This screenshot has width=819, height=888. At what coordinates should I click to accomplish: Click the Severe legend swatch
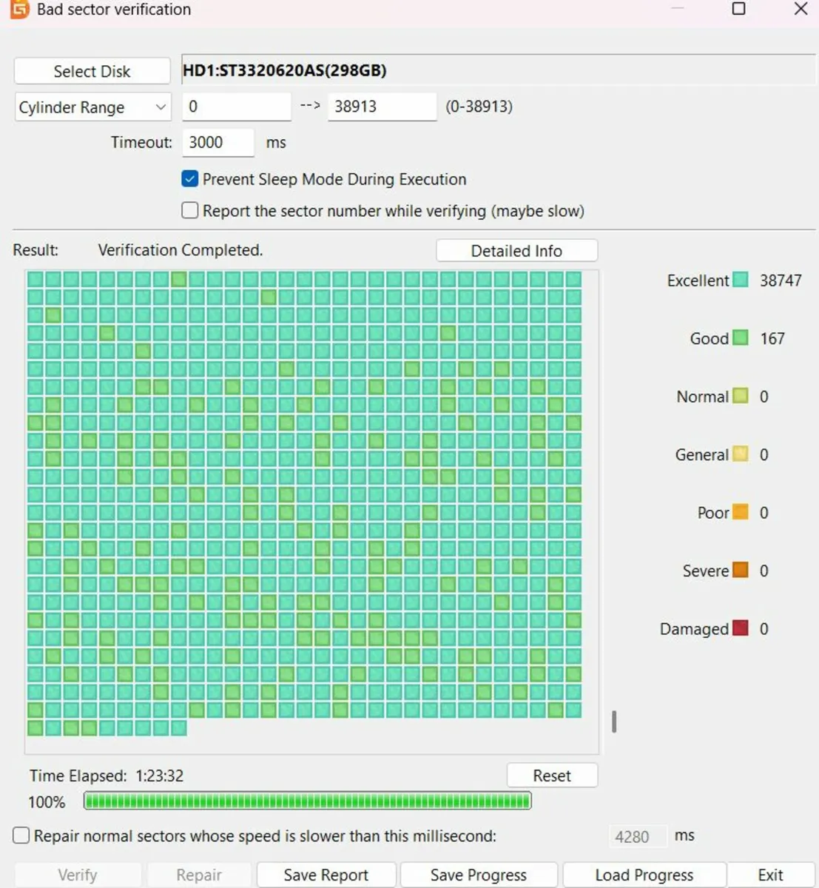[x=740, y=571]
